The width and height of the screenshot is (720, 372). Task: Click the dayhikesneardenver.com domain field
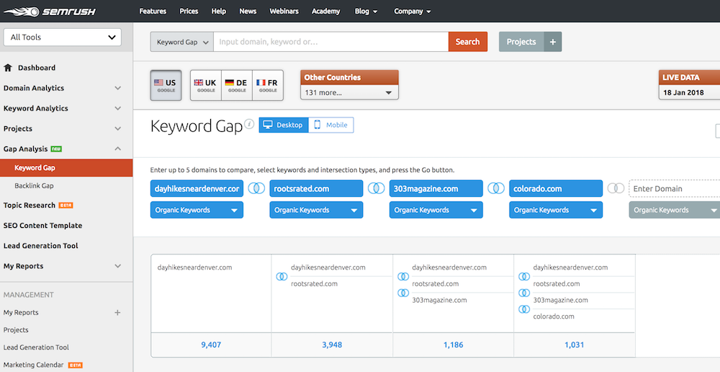[x=197, y=189]
